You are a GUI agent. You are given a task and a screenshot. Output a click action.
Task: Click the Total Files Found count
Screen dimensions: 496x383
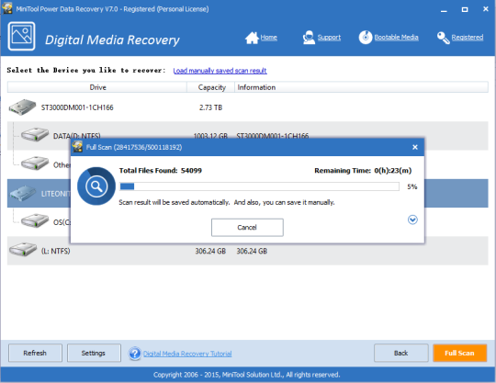(x=191, y=171)
